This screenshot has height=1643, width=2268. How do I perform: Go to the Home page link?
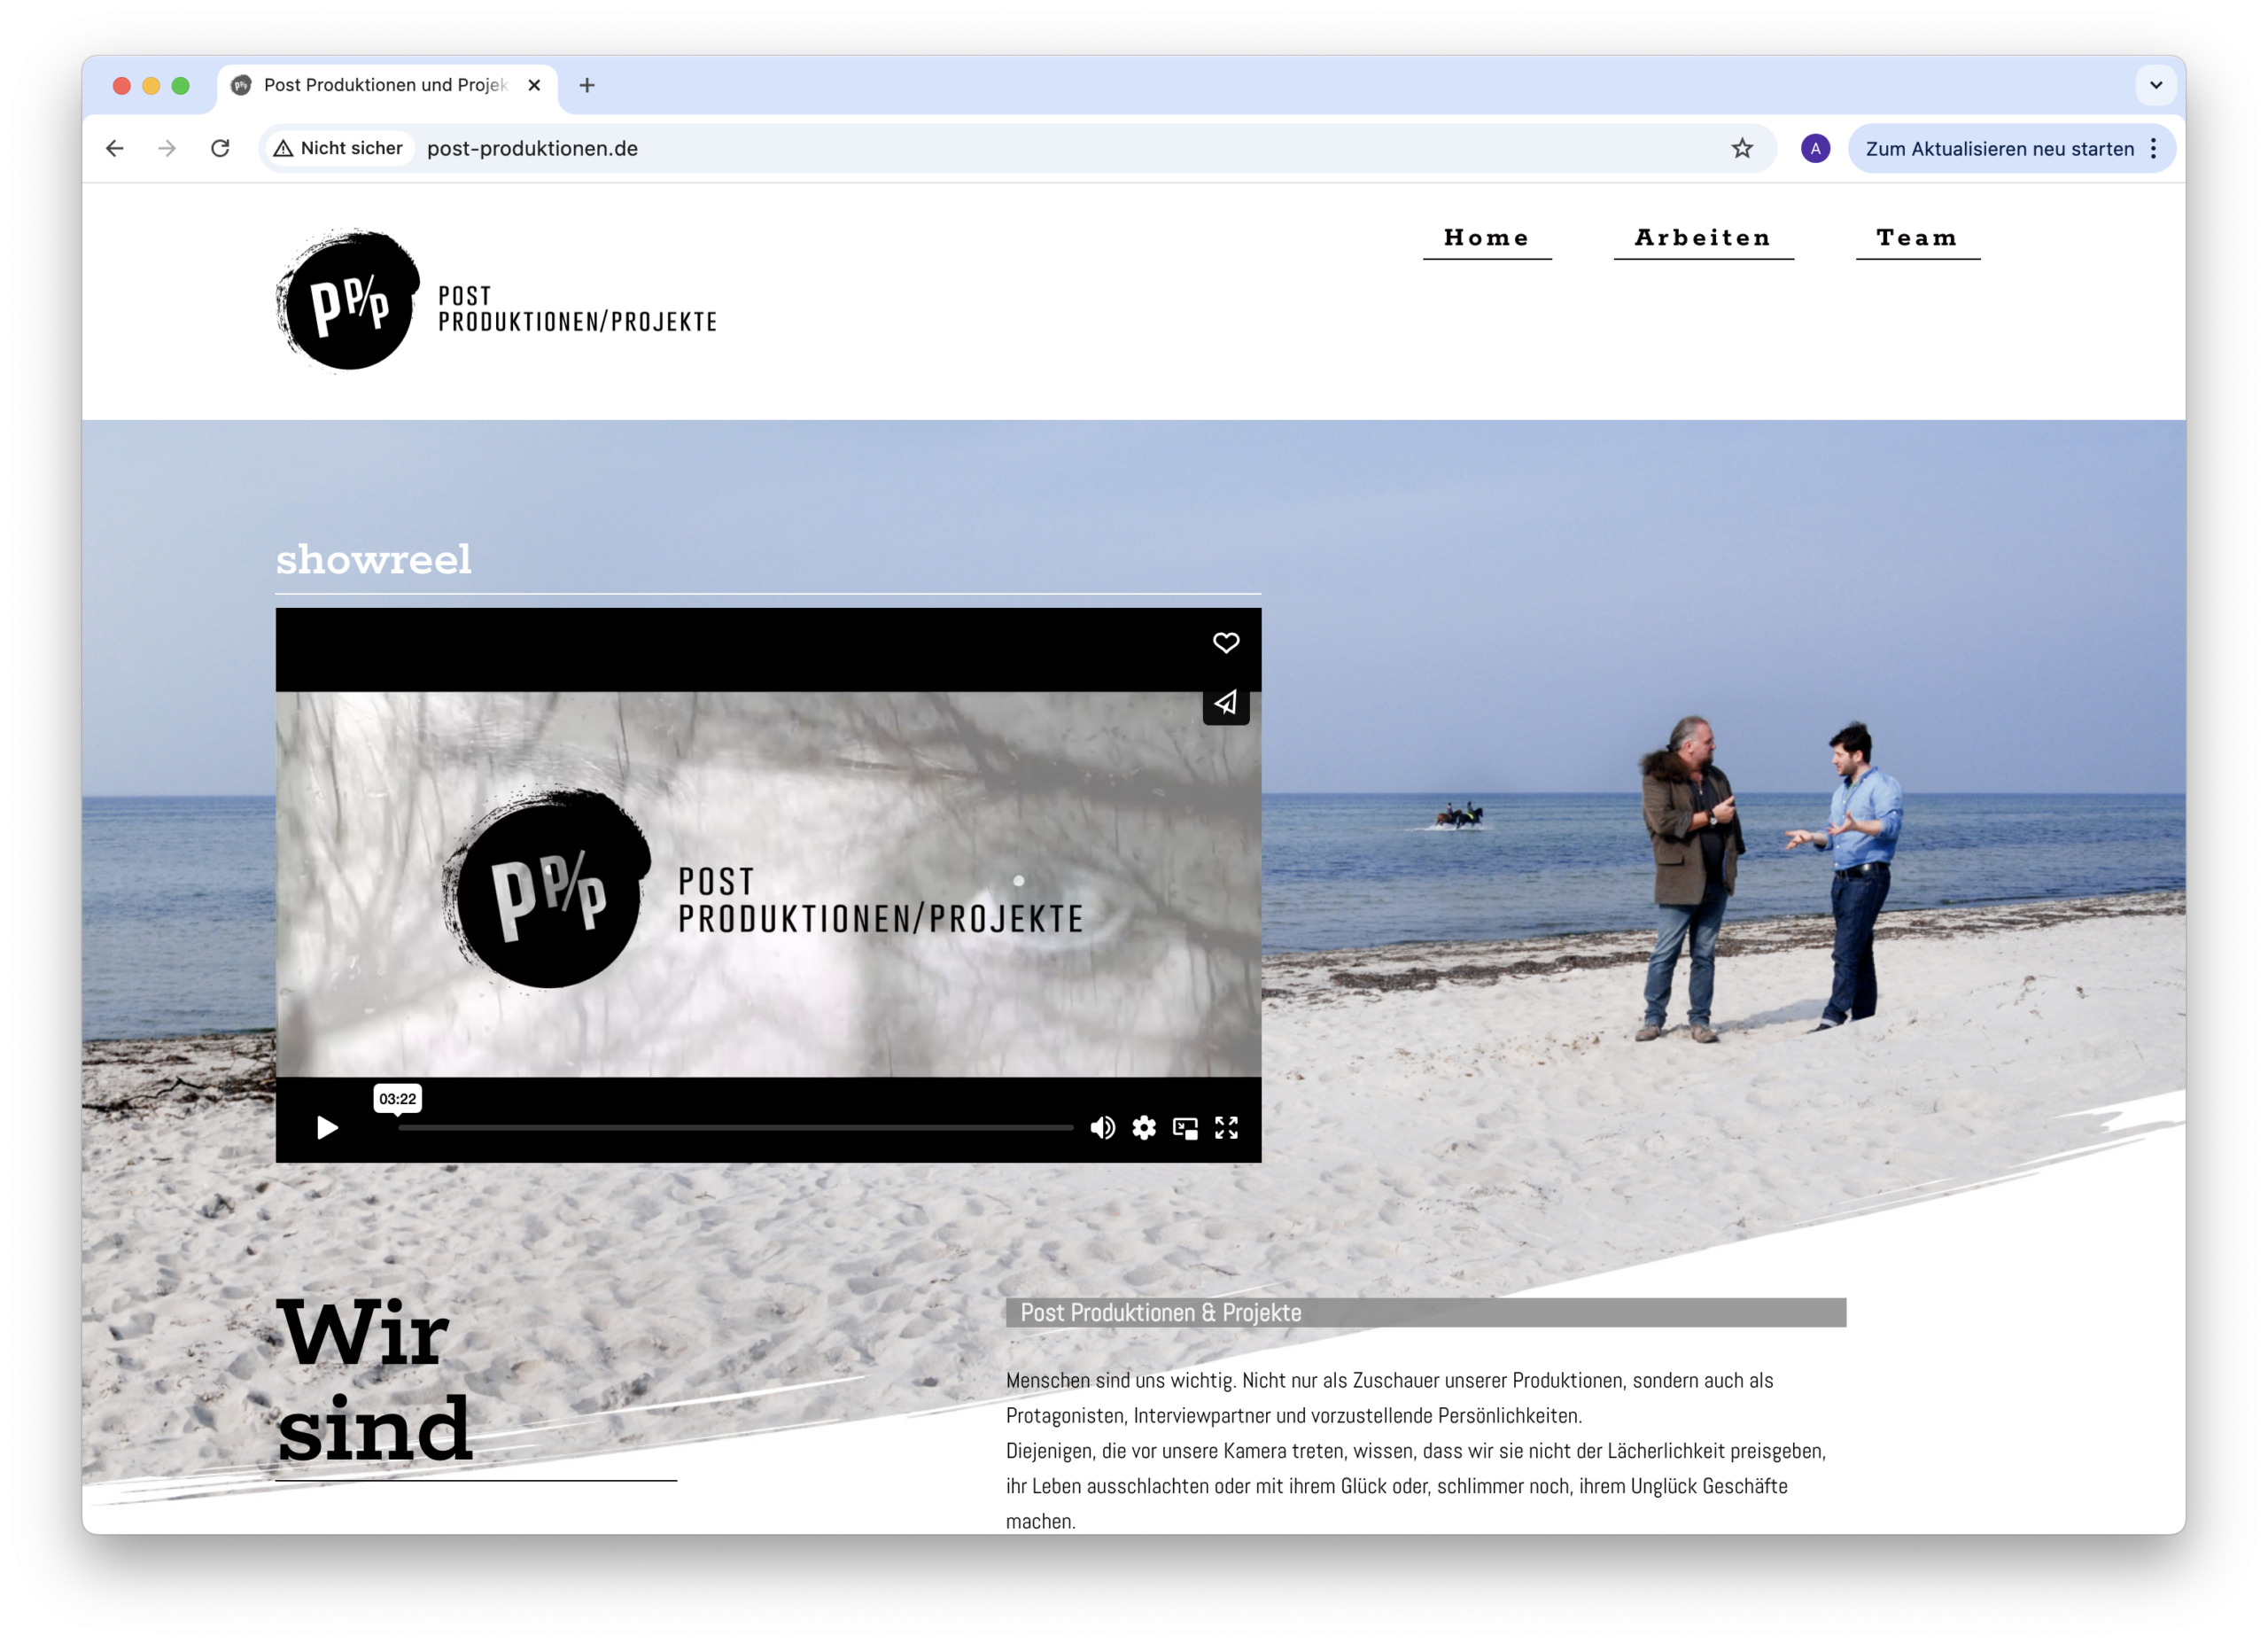click(1486, 238)
